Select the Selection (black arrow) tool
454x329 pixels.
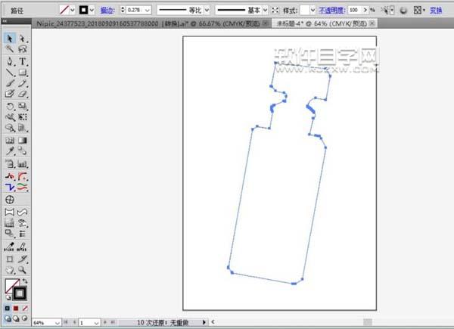coord(10,39)
